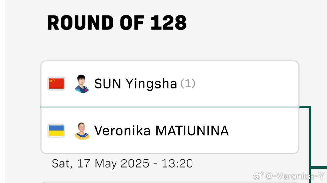Click the ROUND OF 128 heading
Screen dimensions: 327x183
coord(117,23)
